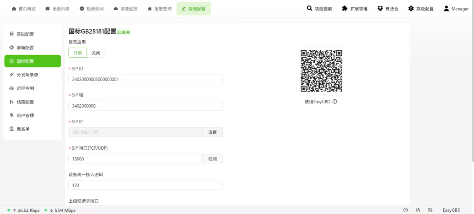474x214 pixels.
Task: Go to 首页概览 tab
Action: click(x=24, y=9)
